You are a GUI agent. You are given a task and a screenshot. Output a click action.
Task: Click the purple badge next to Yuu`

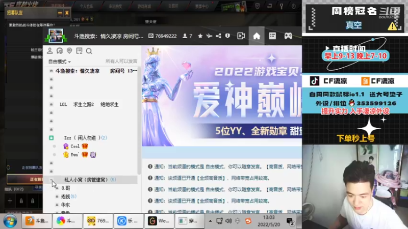pyautogui.click(x=93, y=155)
